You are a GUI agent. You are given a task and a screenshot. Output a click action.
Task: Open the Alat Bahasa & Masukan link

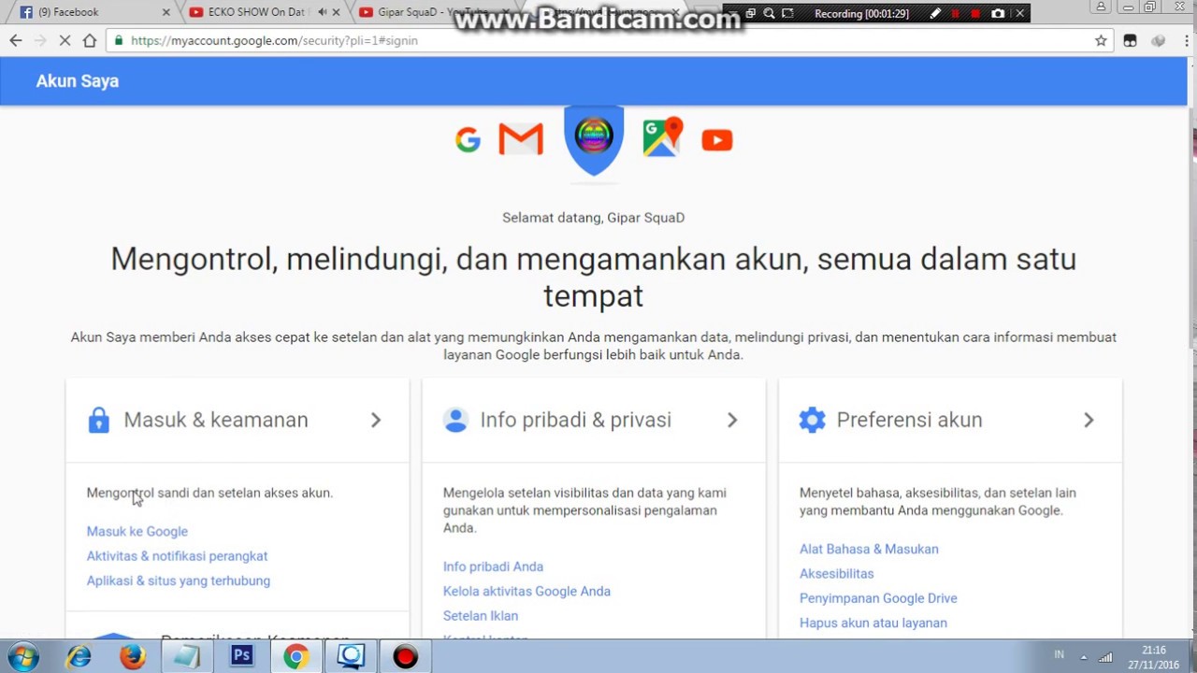[869, 549]
